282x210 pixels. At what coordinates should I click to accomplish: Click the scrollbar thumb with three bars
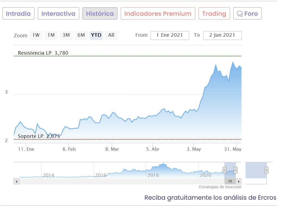point(230,181)
